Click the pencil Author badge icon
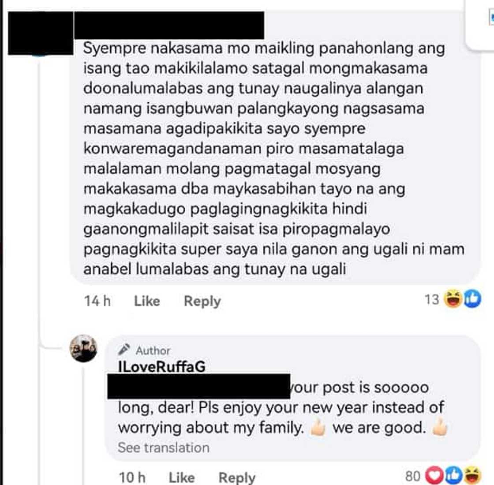 124,349
